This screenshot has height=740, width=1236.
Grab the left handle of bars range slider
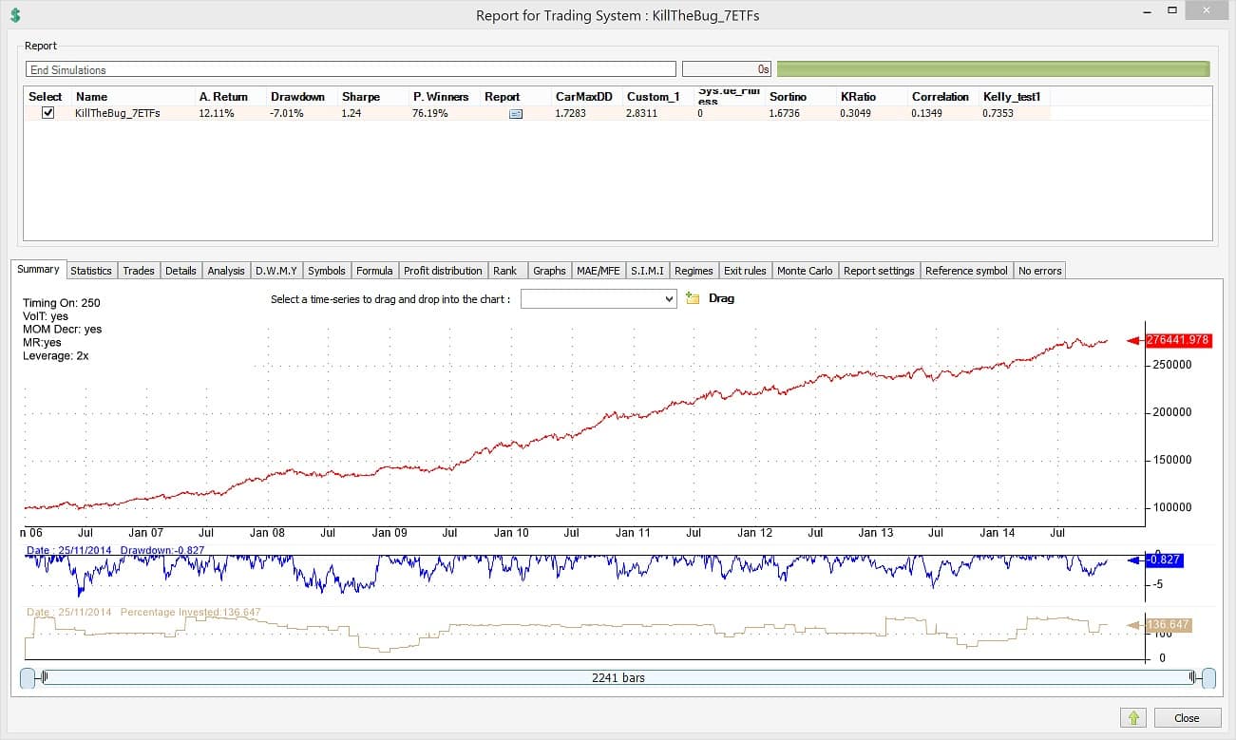(28, 677)
